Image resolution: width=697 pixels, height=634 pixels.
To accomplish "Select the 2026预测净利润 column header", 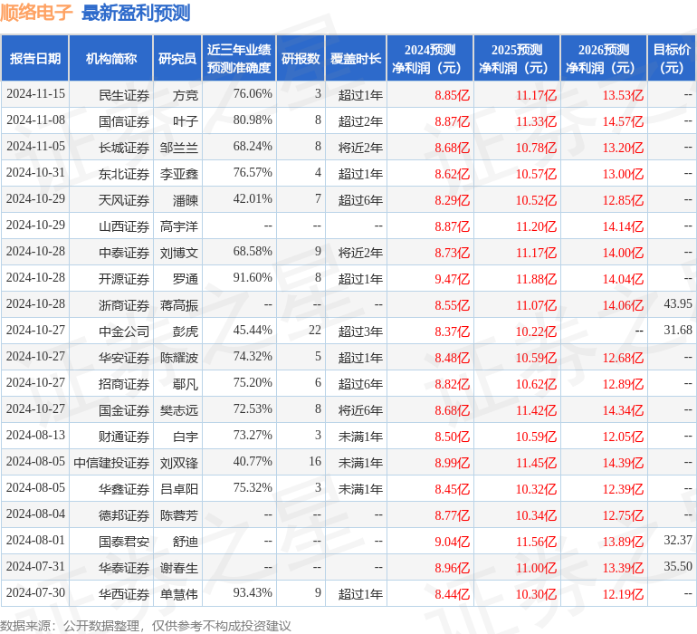I will [604, 58].
